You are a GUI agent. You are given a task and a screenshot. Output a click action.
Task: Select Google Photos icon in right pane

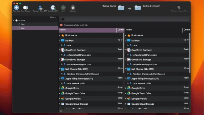point(129,98)
